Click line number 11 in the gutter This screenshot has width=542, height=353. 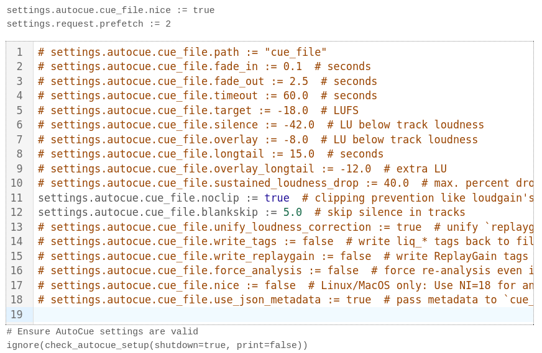[x=17, y=198]
